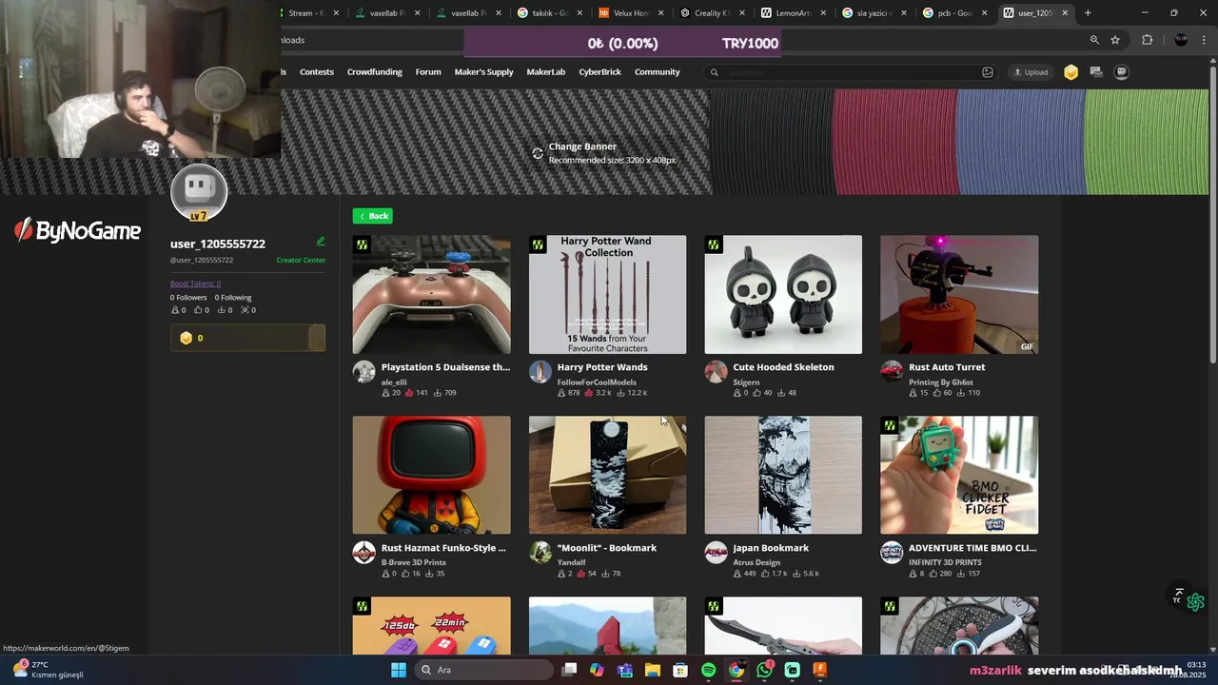Screen dimensions: 1218x685
Task: Click the Cute Hooded Skeleton title link
Action: pos(783,367)
